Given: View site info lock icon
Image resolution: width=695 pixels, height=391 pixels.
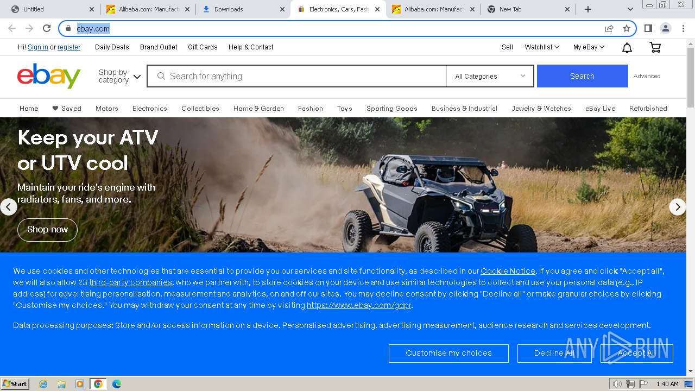Looking at the screenshot, I should point(68,28).
